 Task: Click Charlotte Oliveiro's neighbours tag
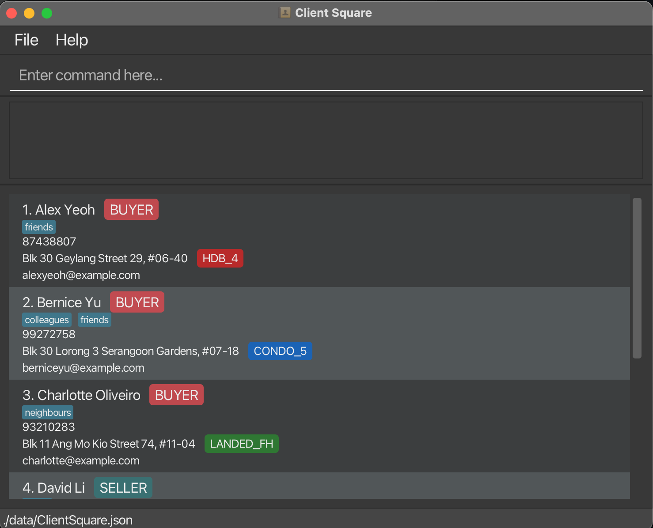tap(48, 412)
